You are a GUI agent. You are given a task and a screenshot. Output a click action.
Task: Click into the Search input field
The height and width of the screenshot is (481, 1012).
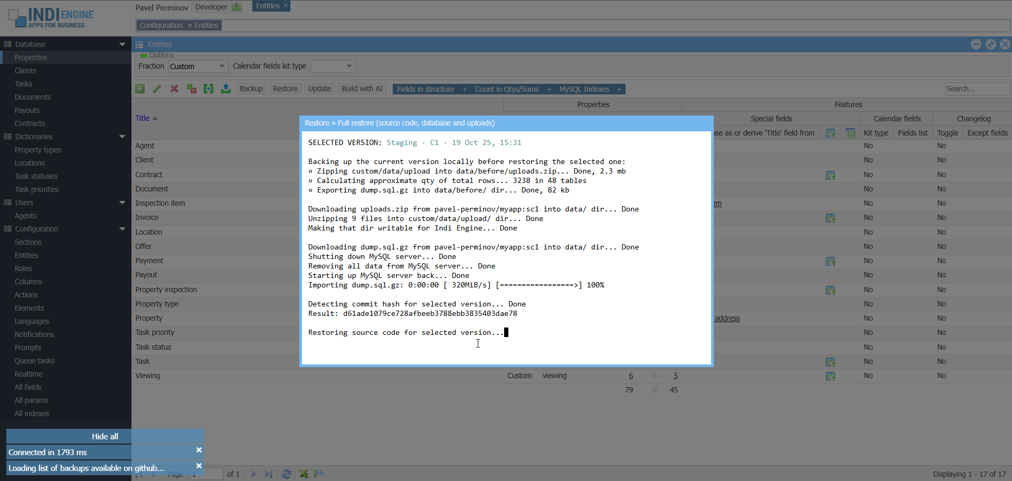pos(976,89)
